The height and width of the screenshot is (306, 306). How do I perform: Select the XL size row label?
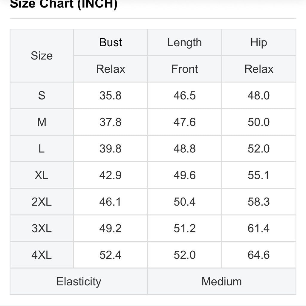click(x=42, y=175)
